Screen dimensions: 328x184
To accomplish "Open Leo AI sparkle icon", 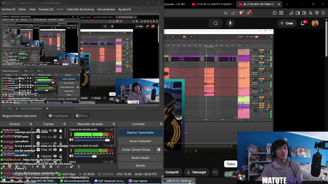I will click(311, 13).
